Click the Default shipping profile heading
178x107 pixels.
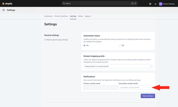(x=94, y=56)
